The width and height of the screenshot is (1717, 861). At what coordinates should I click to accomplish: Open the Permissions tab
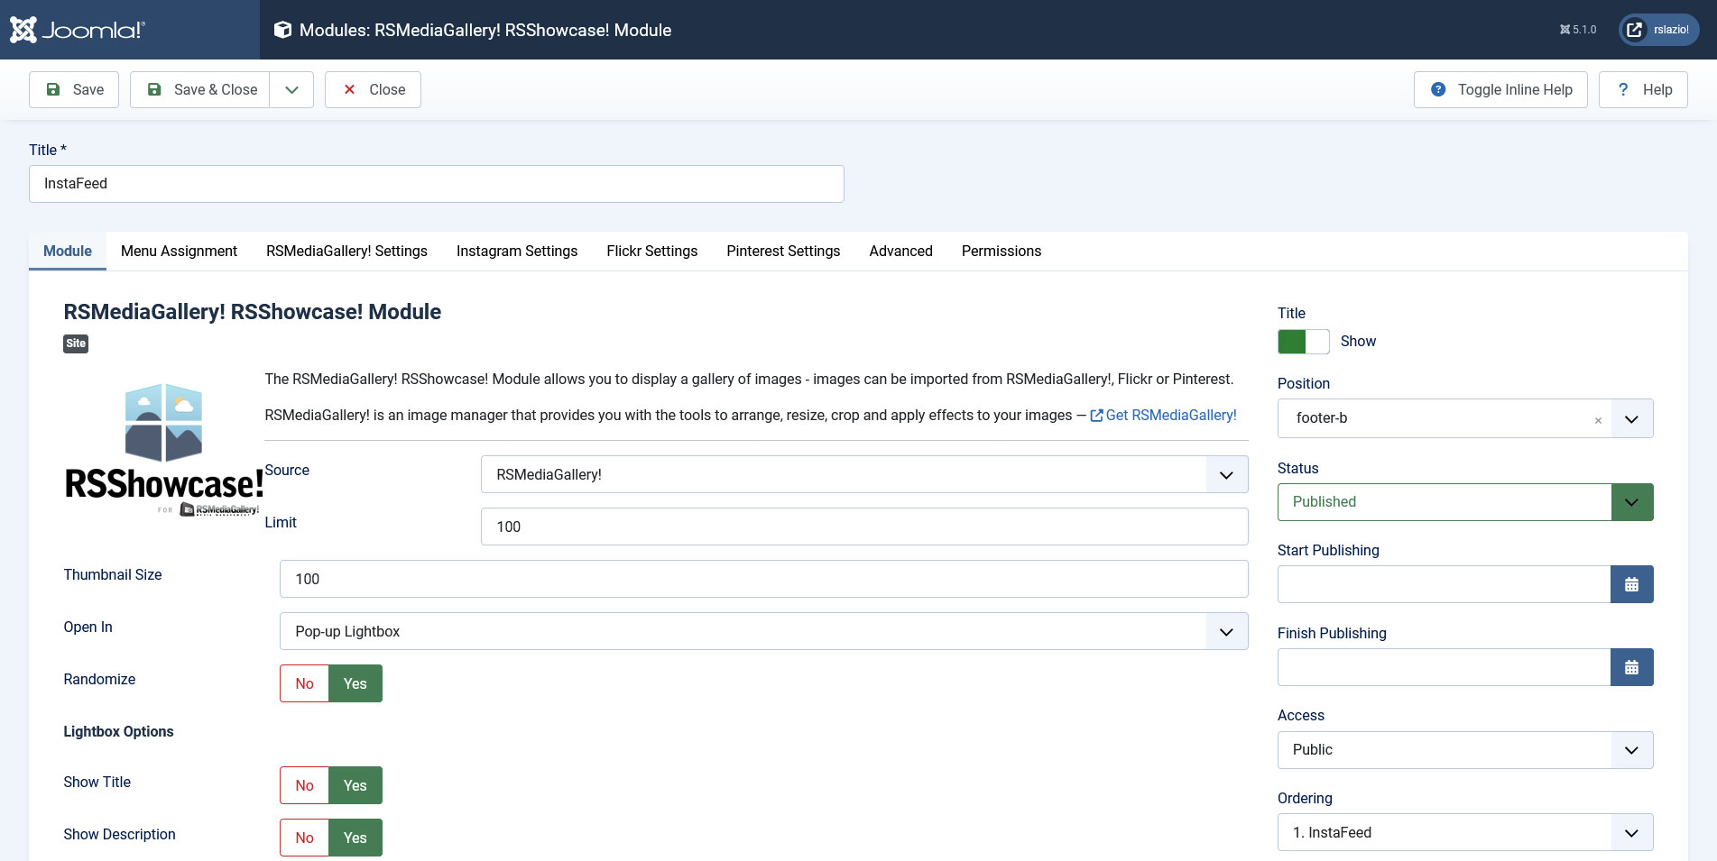coord(1002,251)
